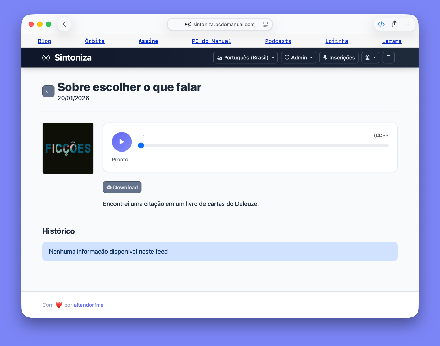The width and height of the screenshot is (440, 346).
Task: Click the elapsed time --:-- label
Action: (x=143, y=136)
